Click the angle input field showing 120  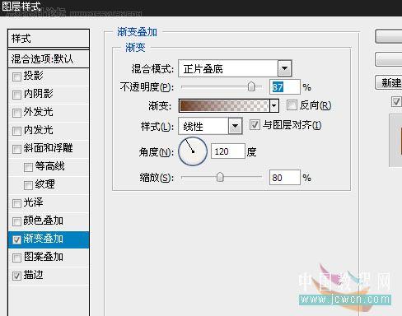[227, 151]
